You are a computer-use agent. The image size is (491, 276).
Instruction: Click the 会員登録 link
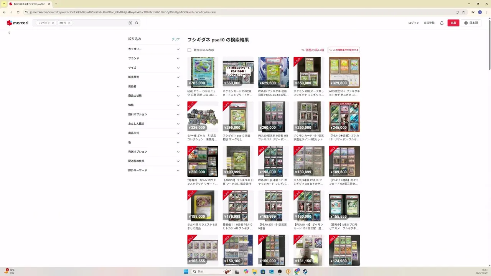pyautogui.click(x=429, y=23)
